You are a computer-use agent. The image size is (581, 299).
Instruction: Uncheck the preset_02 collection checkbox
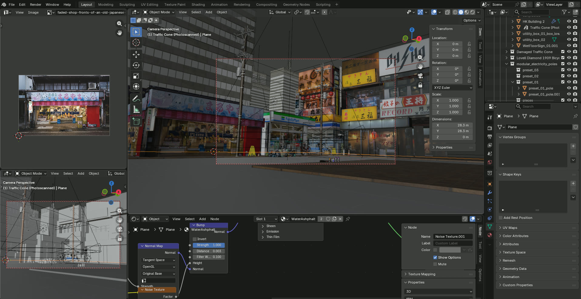[563, 76]
